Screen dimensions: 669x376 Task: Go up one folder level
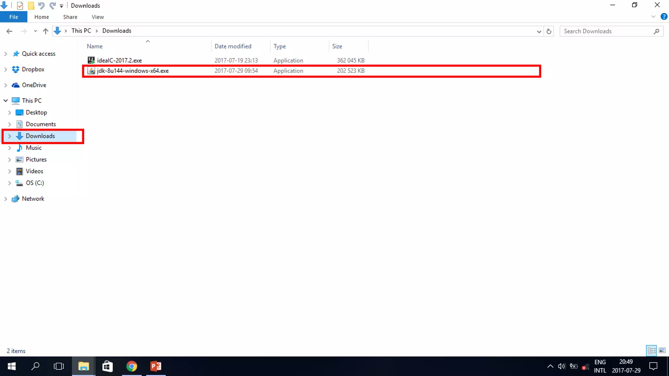pyautogui.click(x=45, y=31)
